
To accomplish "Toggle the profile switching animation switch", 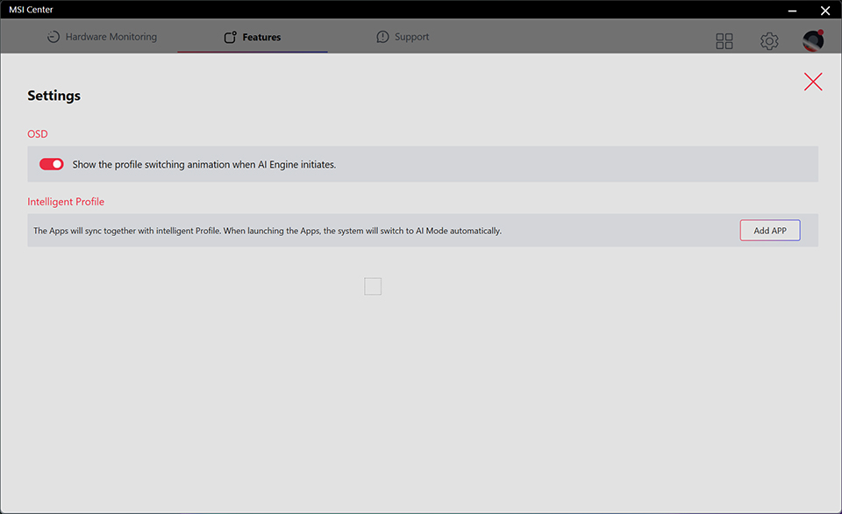I will [x=52, y=164].
